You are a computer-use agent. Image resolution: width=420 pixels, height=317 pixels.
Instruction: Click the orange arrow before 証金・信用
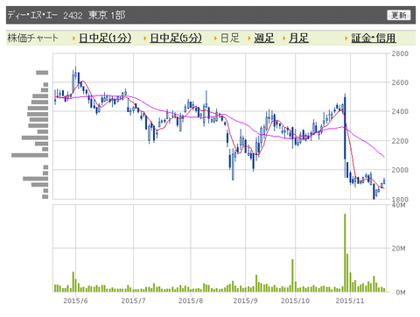point(346,39)
